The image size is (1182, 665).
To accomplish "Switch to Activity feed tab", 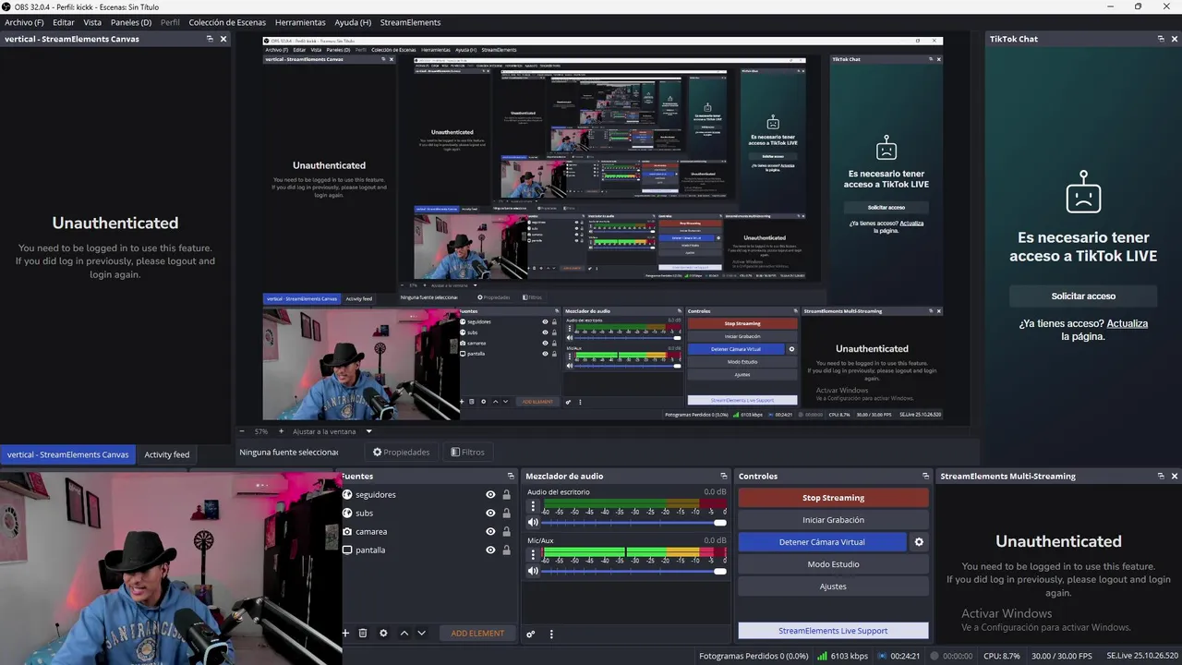I will click(x=167, y=454).
